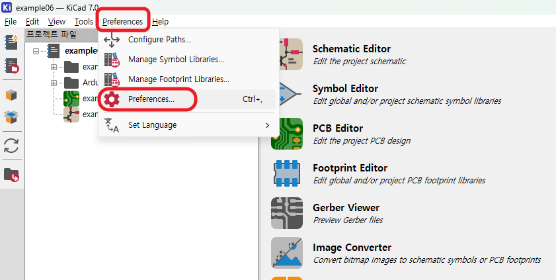Open Preferences... with Ctrl+, shortcut entry

coord(187,99)
